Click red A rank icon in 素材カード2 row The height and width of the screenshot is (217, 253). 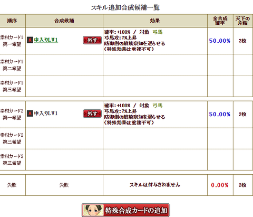coord(30,114)
